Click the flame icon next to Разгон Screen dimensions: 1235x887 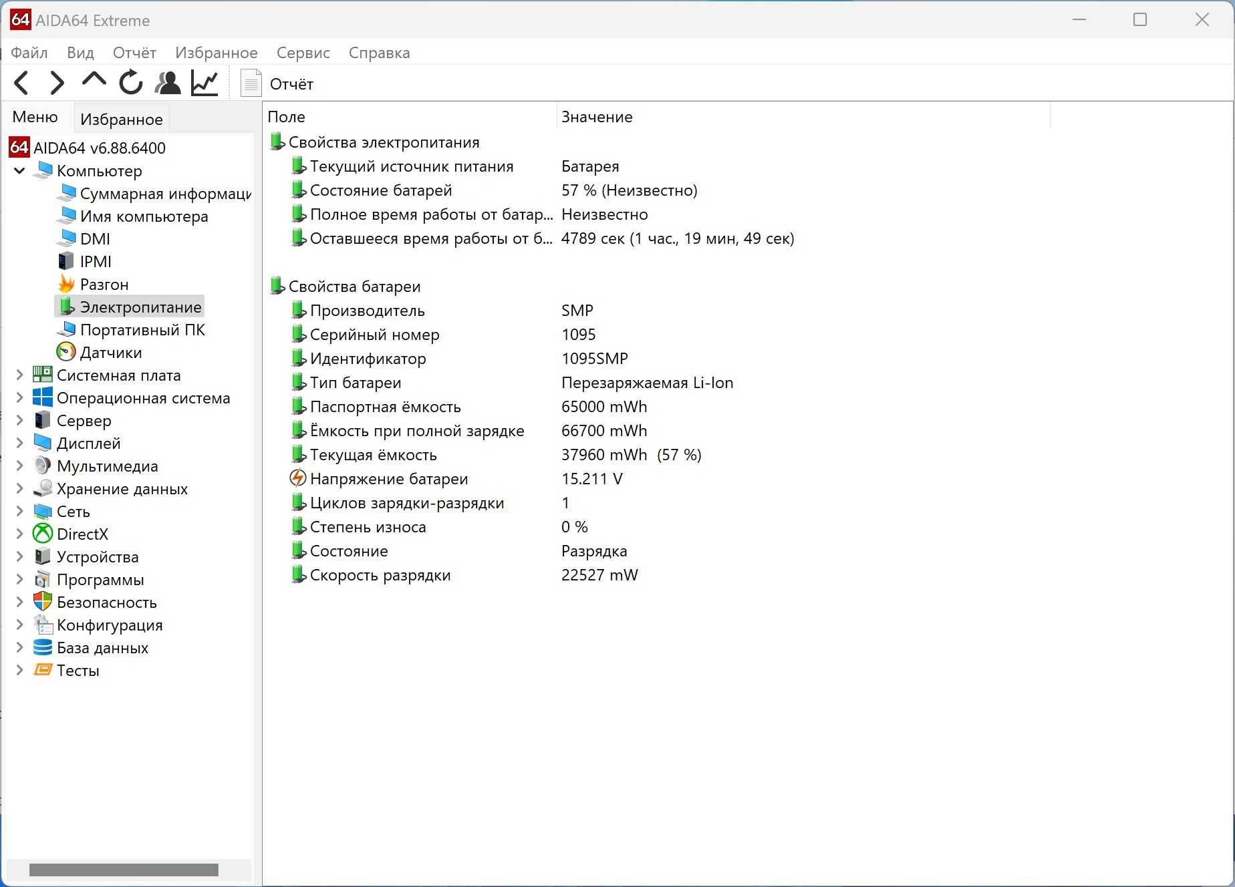click(x=66, y=284)
